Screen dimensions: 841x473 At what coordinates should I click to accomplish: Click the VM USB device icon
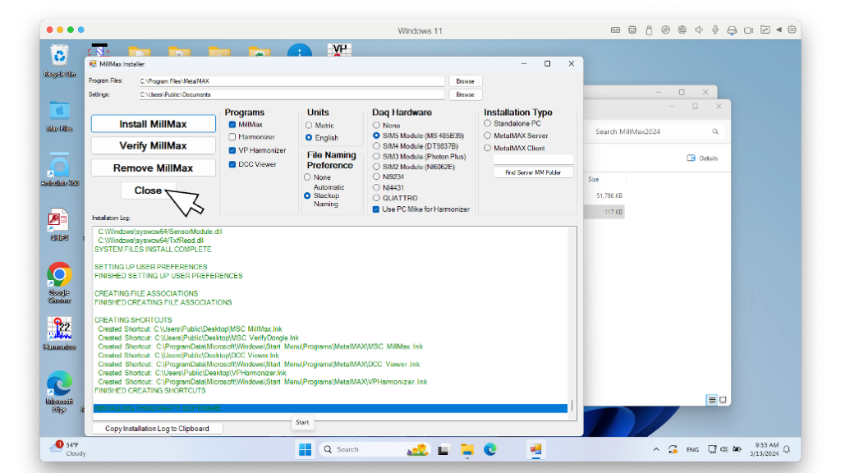649,30
